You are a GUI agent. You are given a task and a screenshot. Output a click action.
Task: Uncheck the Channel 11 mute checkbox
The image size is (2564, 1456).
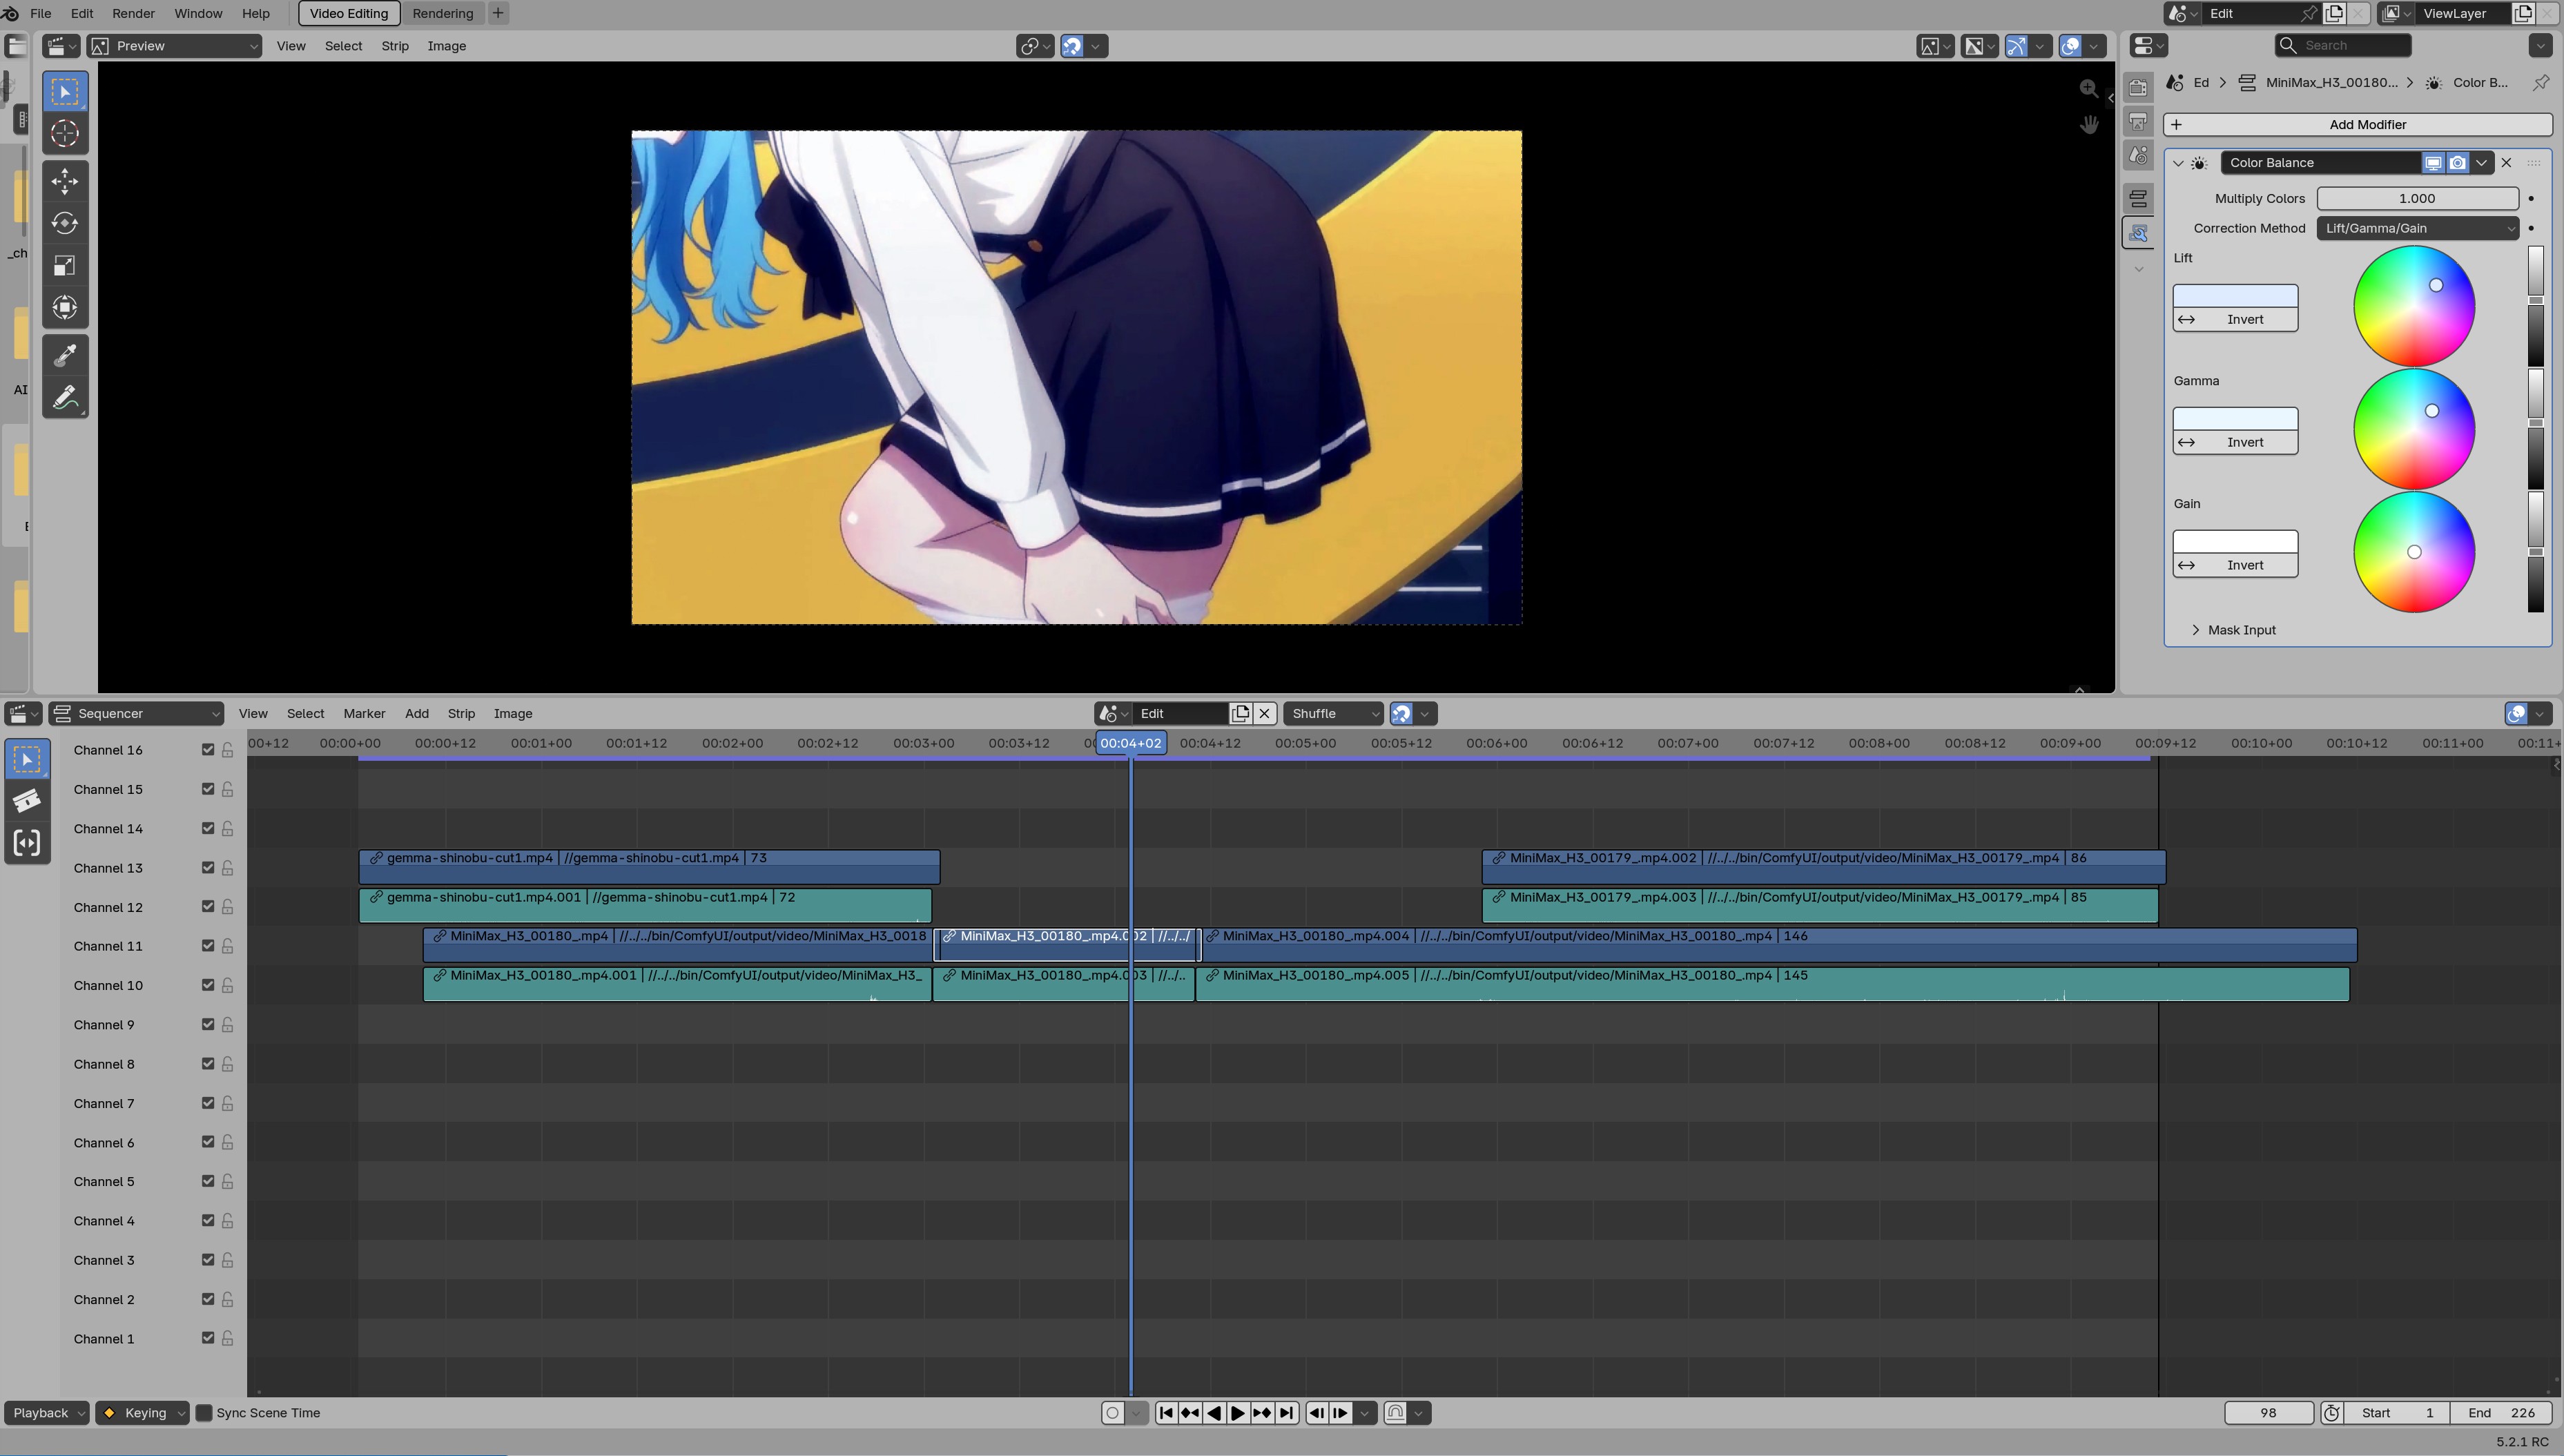pyautogui.click(x=208, y=946)
